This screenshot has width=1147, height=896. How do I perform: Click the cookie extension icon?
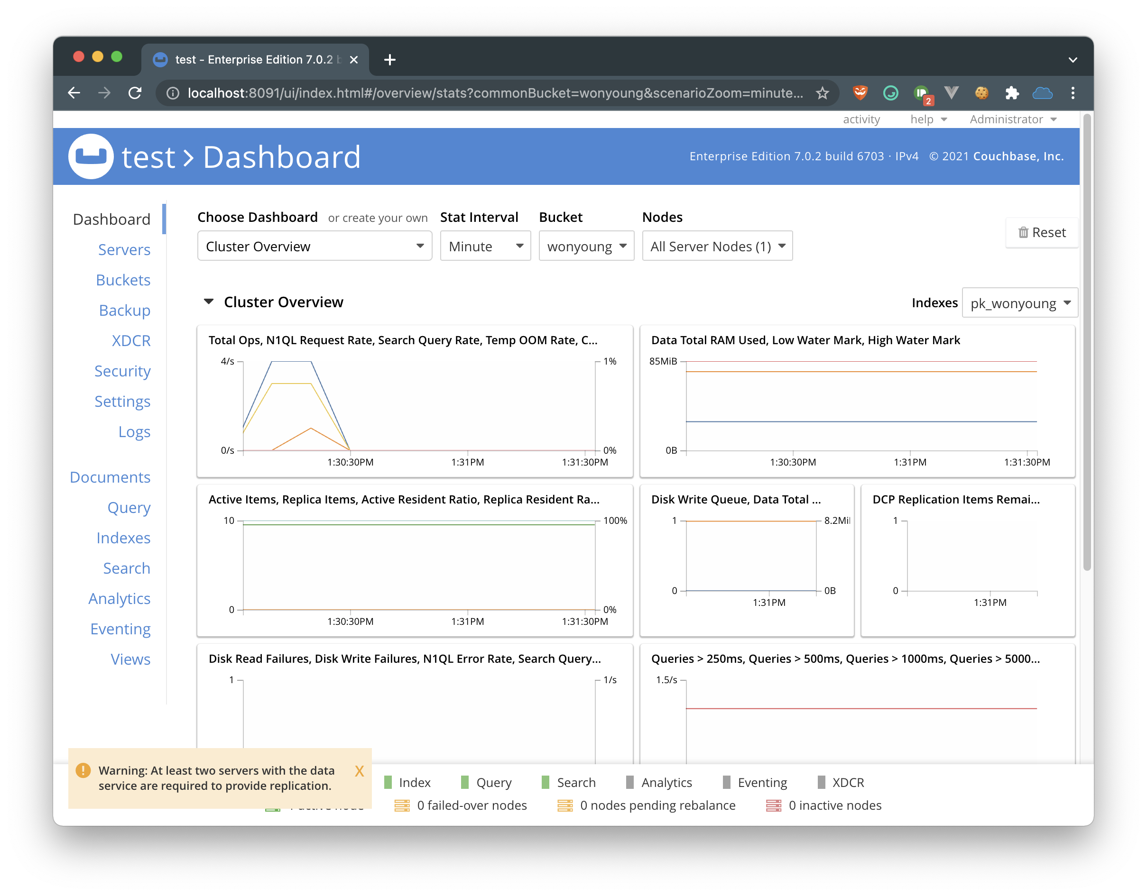pyautogui.click(x=981, y=93)
